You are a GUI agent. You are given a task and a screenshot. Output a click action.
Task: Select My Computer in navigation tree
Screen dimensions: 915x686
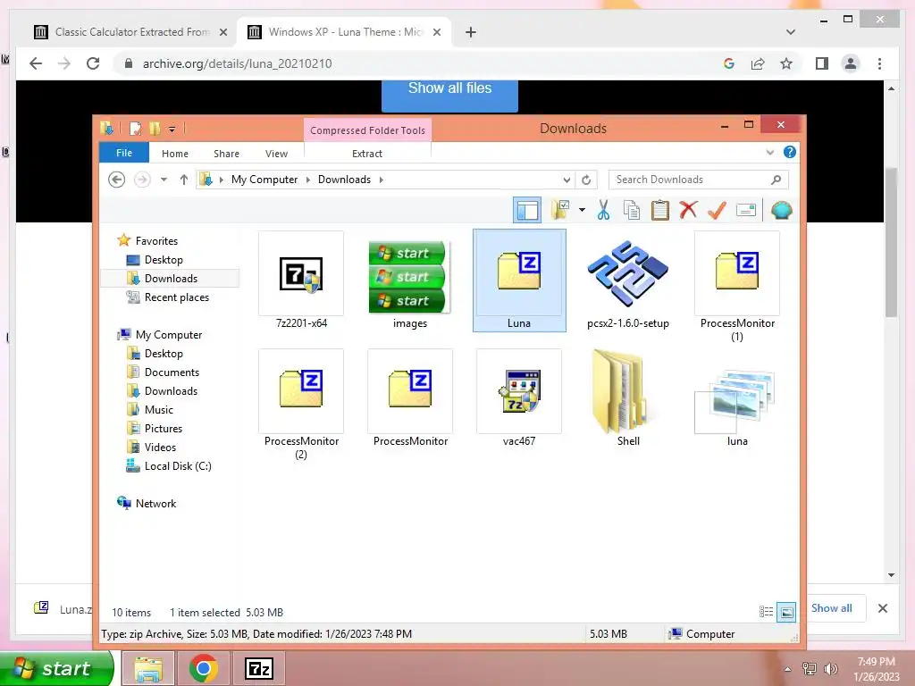pos(169,335)
